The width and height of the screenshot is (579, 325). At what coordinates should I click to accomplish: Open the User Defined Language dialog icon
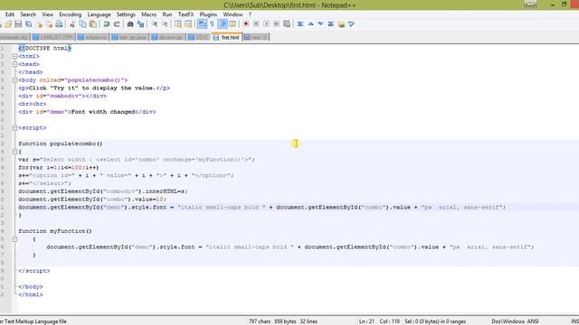[233, 24]
